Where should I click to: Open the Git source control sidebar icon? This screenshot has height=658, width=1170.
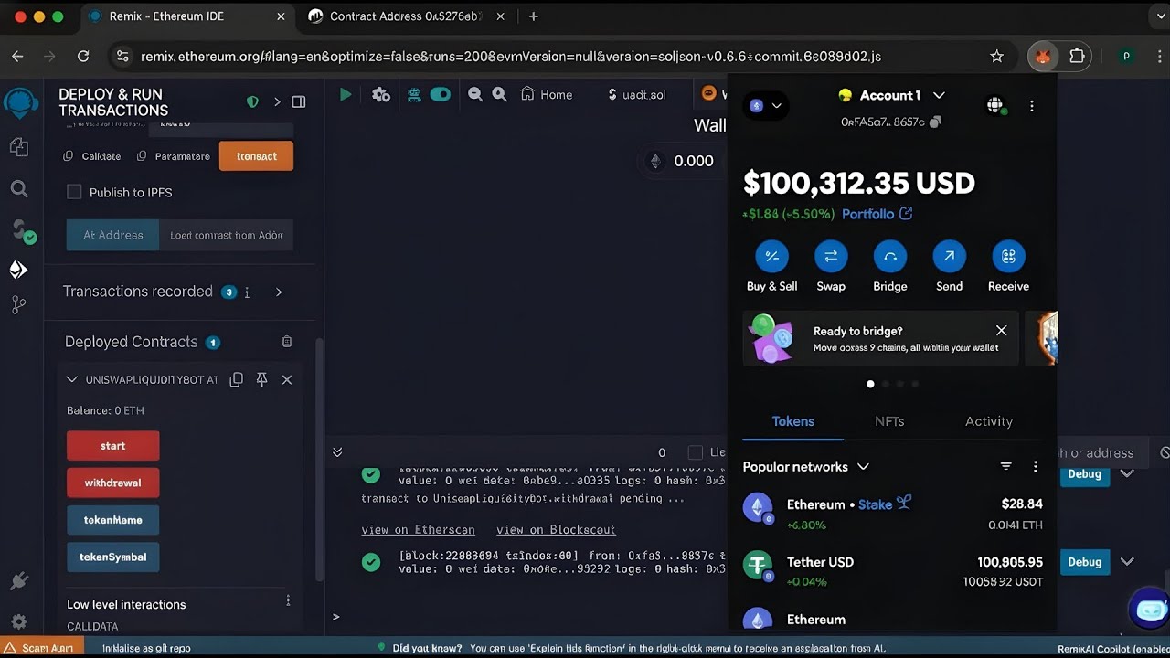coord(18,306)
